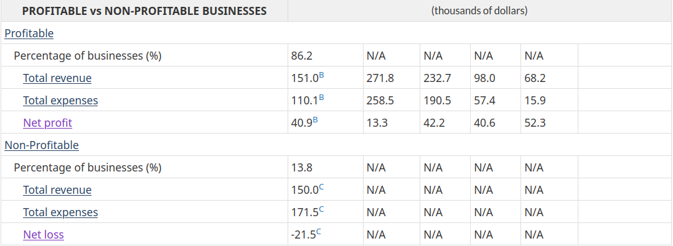Open the Net loss link
The height and width of the screenshot is (246, 673).
(44, 234)
